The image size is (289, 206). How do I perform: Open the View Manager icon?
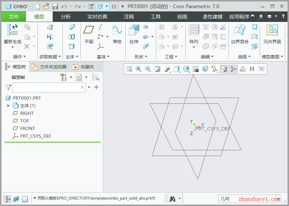[195, 69]
